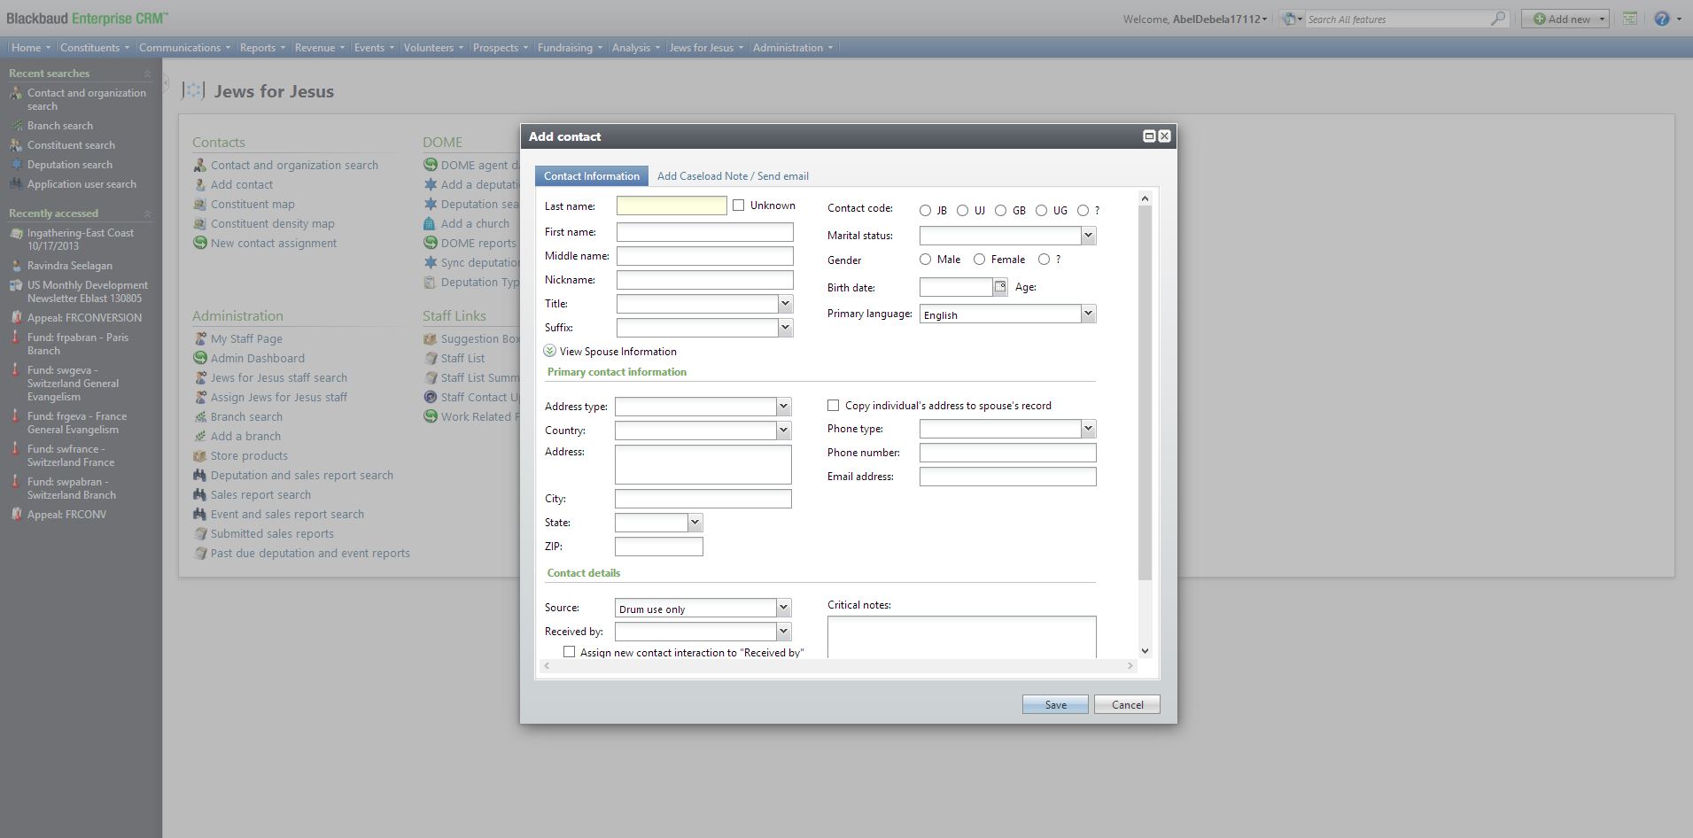Click the My Staff Page icon
The image size is (1693, 838).
200,338
